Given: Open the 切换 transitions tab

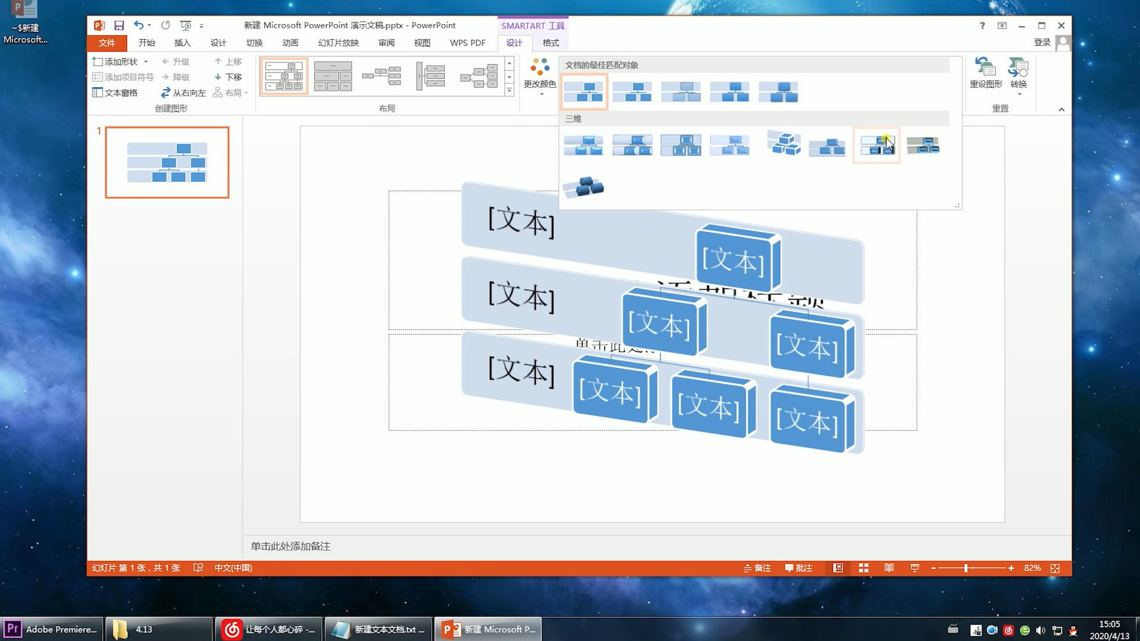Looking at the screenshot, I should tap(254, 43).
